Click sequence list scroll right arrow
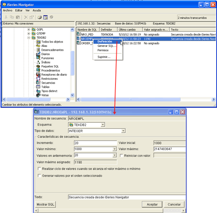217x213 pixels. pos(213,99)
